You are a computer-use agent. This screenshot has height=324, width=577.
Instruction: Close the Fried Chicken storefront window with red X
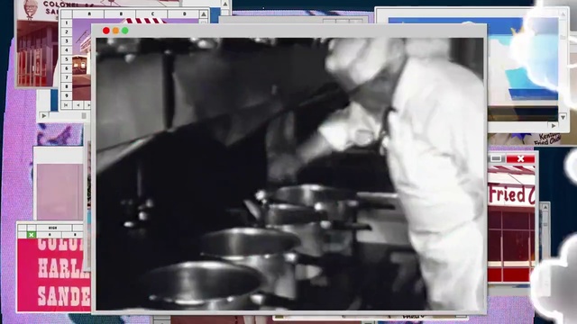521,158
